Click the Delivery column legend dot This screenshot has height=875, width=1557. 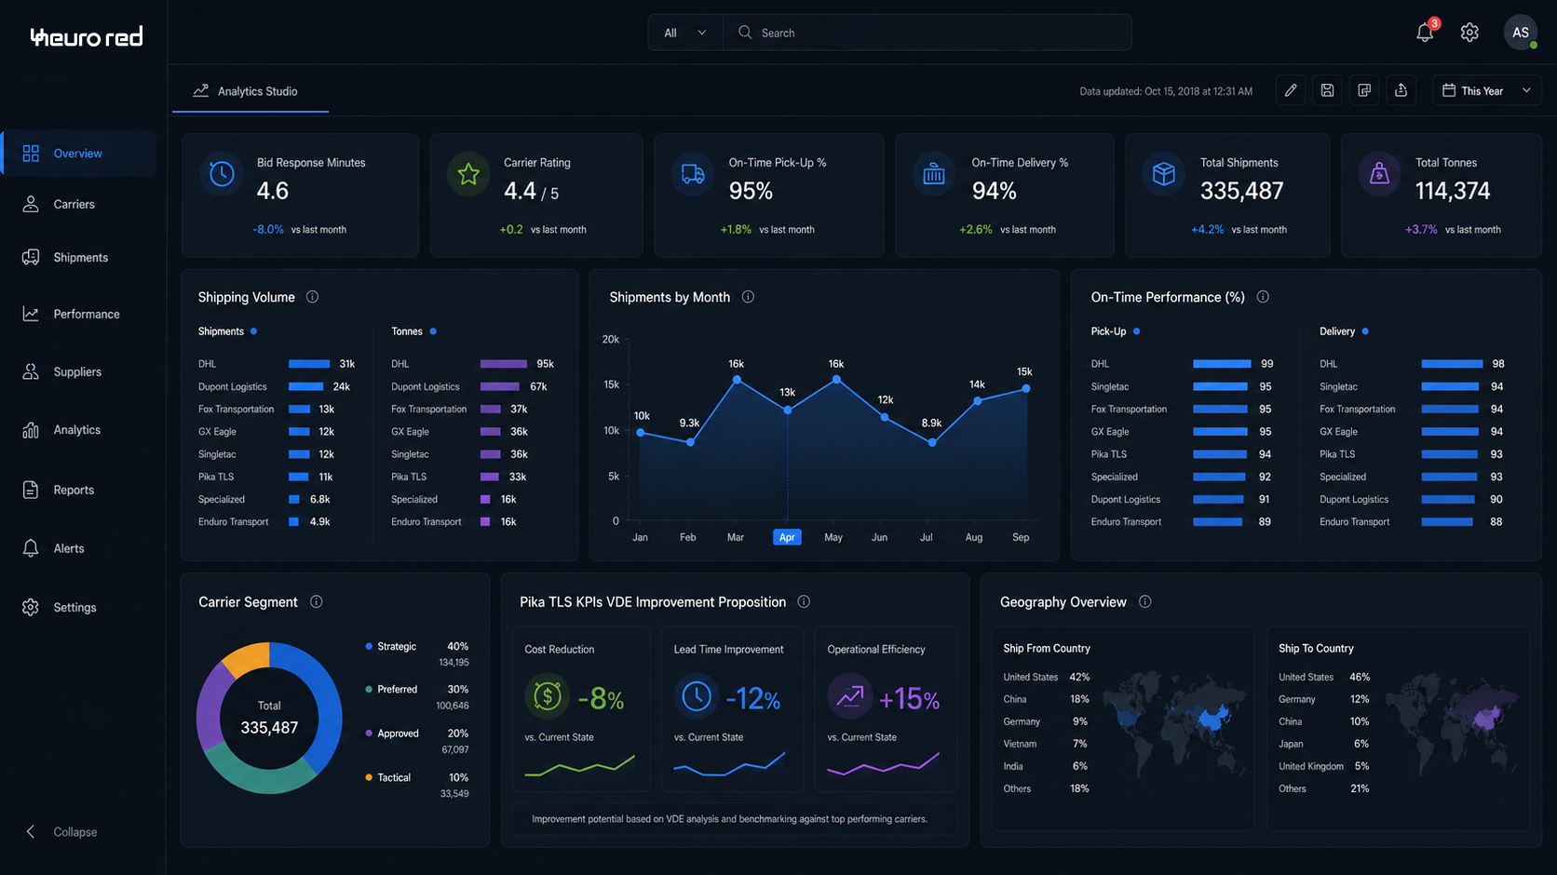coord(1365,331)
